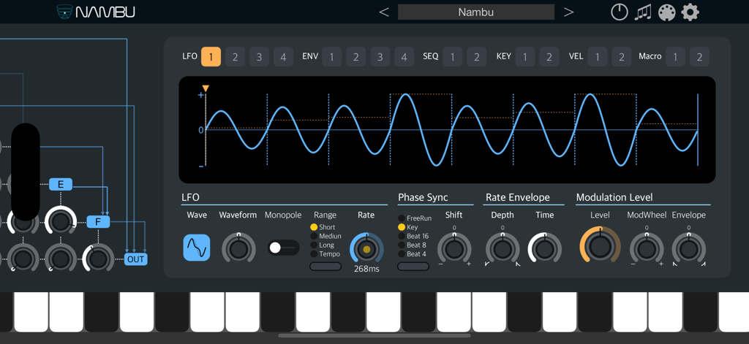
Task: Select Macro tab 2
Action: [699, 57]
